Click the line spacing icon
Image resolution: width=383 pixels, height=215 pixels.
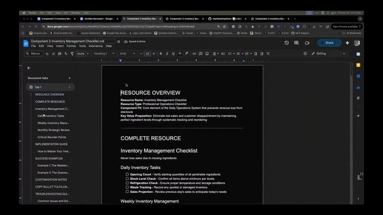[223, 54]
